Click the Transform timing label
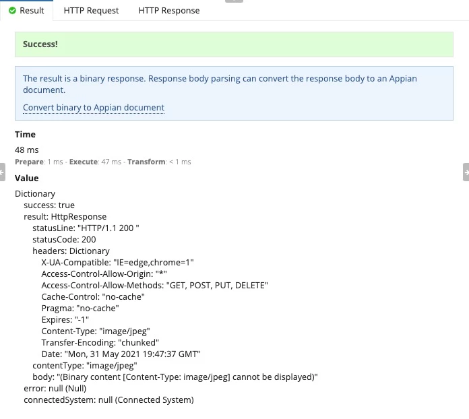 (x=146, y=162)
